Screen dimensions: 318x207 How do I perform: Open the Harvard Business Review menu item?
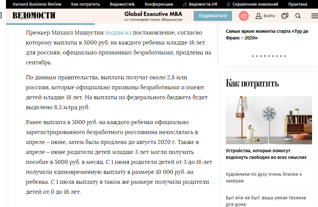tap(36, 4)
